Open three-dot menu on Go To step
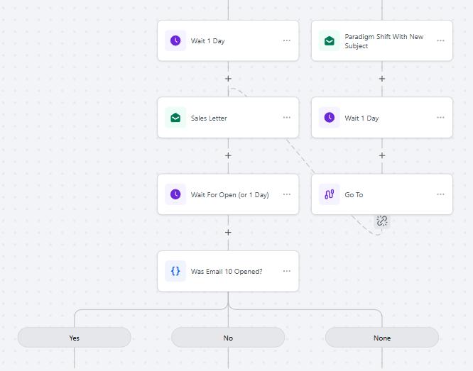Screen dimensions: 473x371 (x=440, y=194)
